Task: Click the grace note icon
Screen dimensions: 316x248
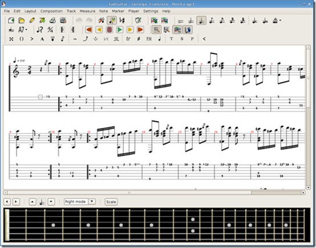Action: (63, 39)
